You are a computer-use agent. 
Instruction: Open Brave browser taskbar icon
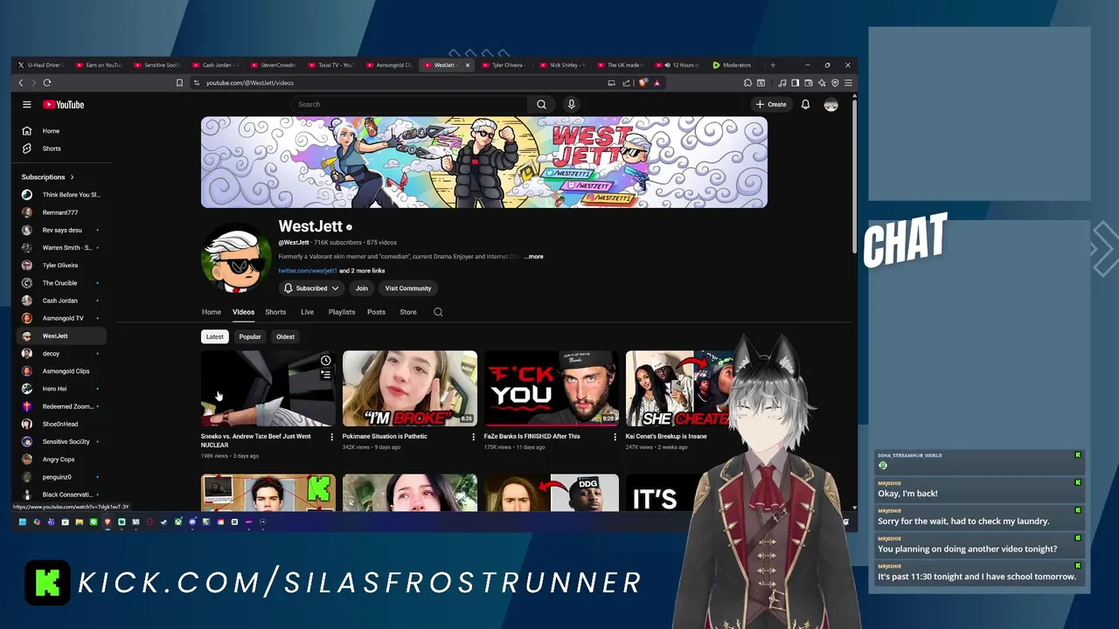[108, 522]
